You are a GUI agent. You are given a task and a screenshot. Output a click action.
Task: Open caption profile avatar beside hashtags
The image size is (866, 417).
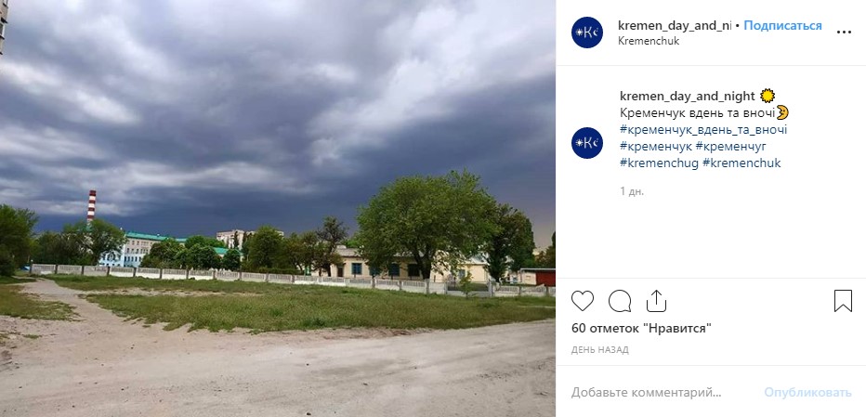(x=587, y=143)
